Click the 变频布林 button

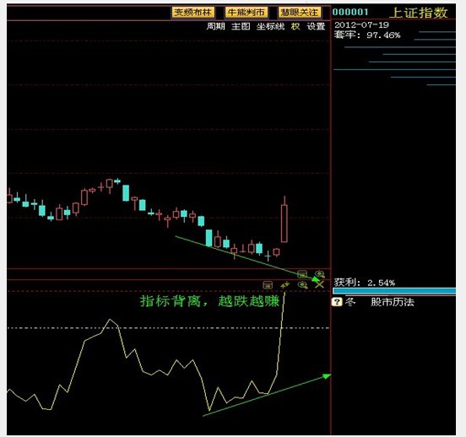point(192,12)
